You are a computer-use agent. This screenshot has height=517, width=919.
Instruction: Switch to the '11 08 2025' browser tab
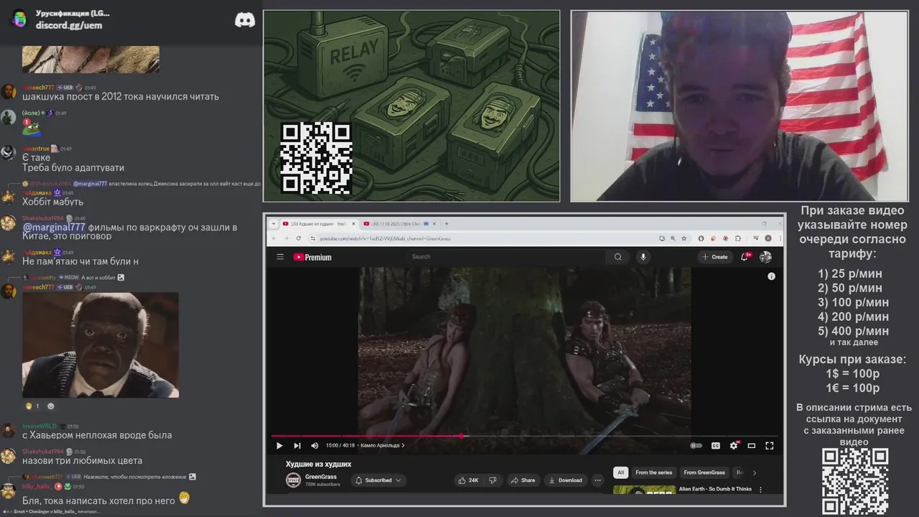[x=398, y=224]
